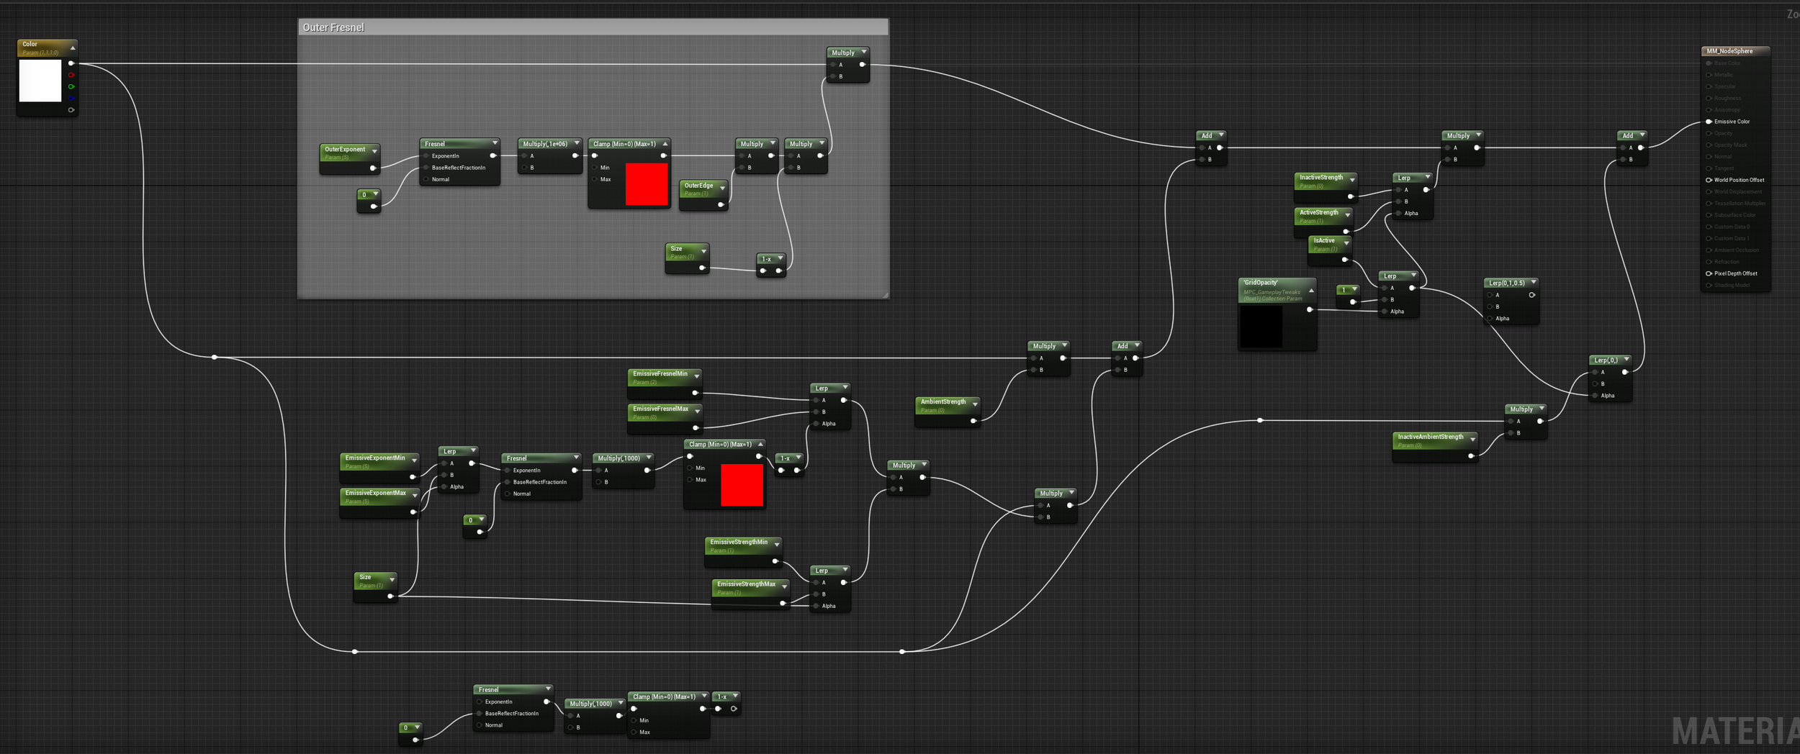
Task: Select the OuterEdge parameter node title
Action: (698, 185)
